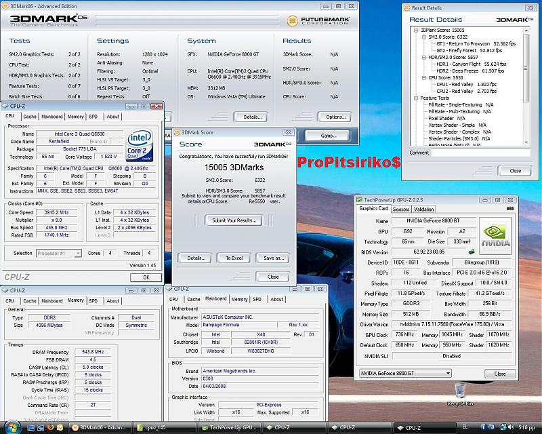Select CPU1 - Red Valley row
The image size is (542, 434).
coord(466,85)
